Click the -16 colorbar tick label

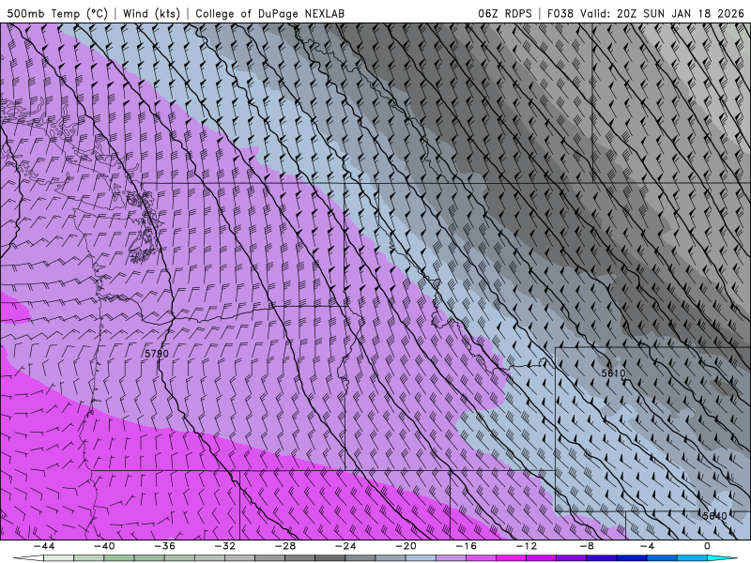(x=466, y=546)
